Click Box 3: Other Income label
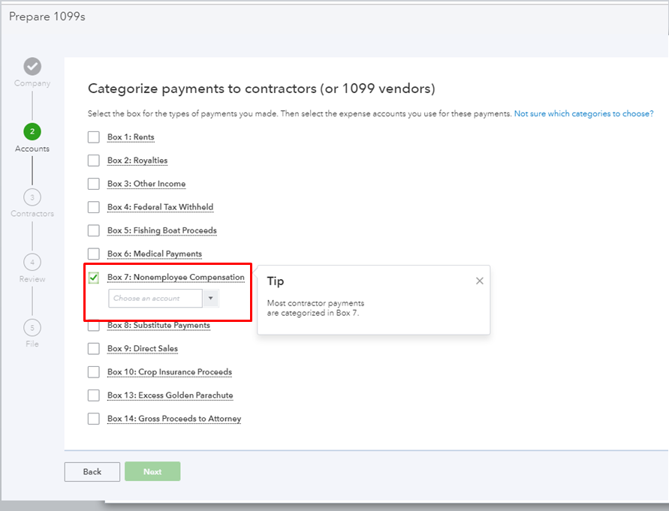This screenshot has height=511, width=669. pyautogui.click(x=146, y=184)
